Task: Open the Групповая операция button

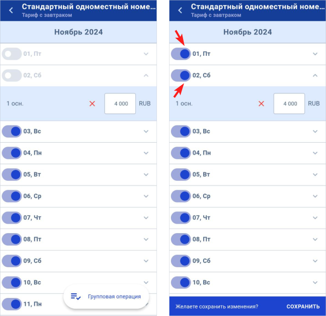Action: tap(106, 296)
